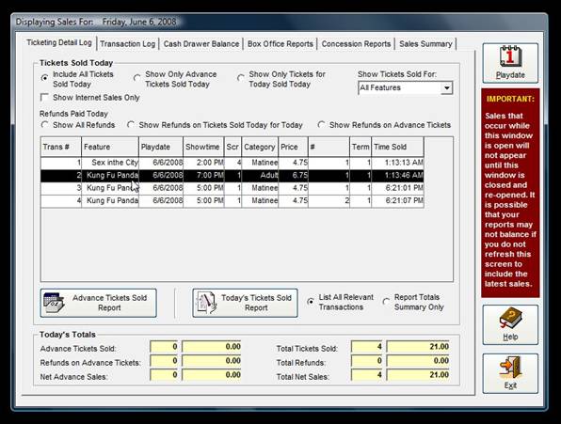Viewport: 561px width, 424px height.
Task: Select Show Only Tickets for Today Sold Today
Action: pos(241,78)
